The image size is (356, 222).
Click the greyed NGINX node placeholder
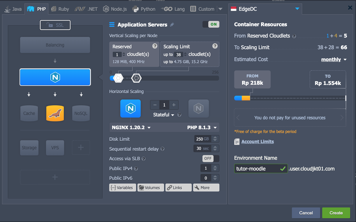[x=199, y=109]
